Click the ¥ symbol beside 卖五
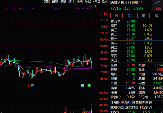 click(x=119, y=21)
